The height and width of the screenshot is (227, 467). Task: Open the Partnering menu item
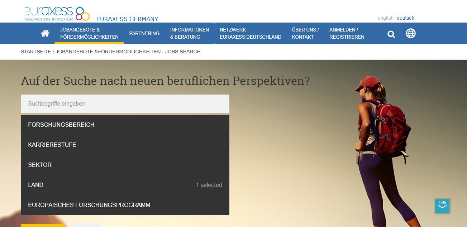point(144,33)
